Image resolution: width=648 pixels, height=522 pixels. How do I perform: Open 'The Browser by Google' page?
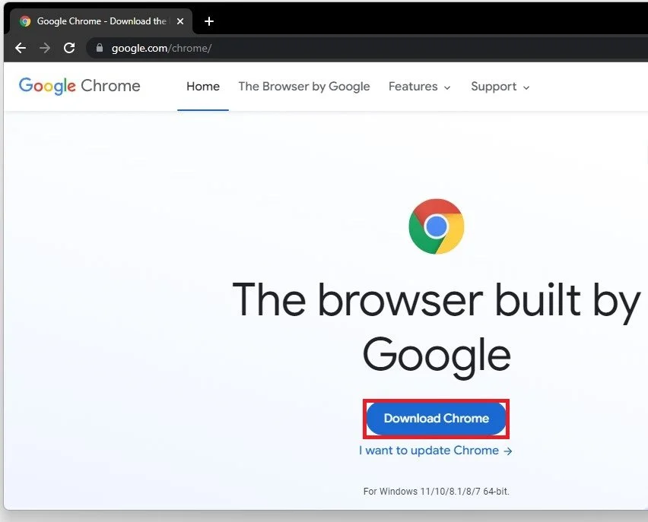tap(304, 87)
